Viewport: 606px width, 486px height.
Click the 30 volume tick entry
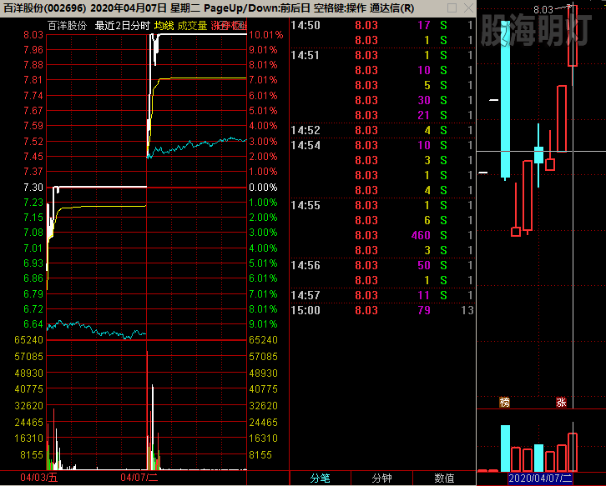tap(424, 100)
